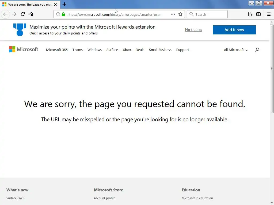
Task: Click the Microsoft logo in the header
Action: click(24, 49)
